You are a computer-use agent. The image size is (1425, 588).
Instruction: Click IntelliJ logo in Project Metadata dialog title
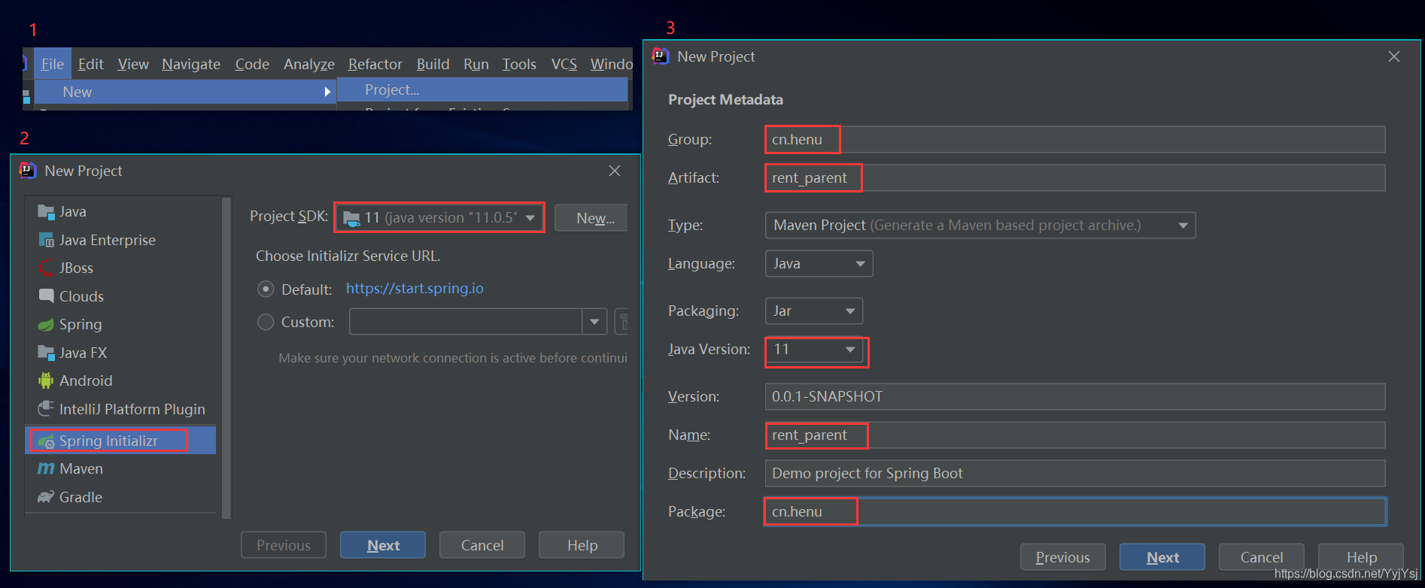pos(661,56)
